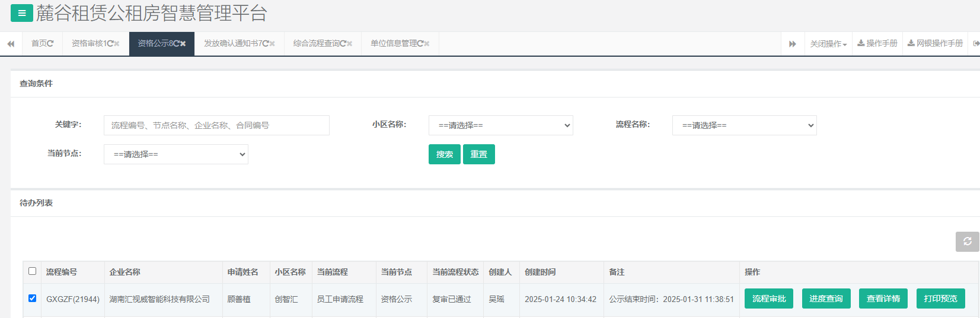This screenshot has height=318, width=980.
Task: Open the 关闭操作 dropdown menu
Action: click(828, 44)
